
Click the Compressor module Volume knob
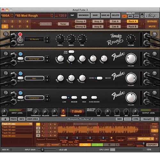[x=131, y=98]
